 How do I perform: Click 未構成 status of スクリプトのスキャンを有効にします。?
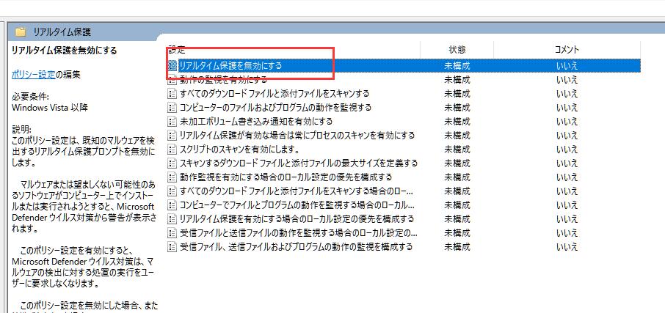click(457, 150)
